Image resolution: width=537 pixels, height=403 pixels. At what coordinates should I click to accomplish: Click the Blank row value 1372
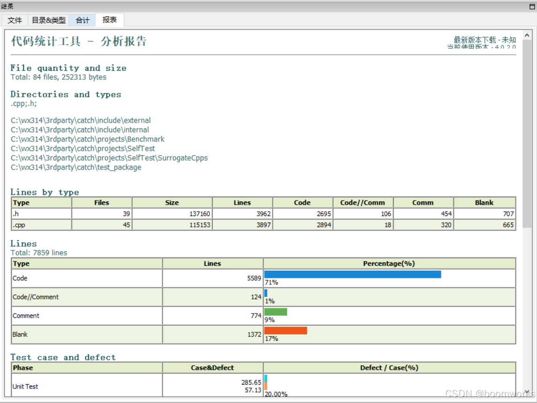tap(254, 334)
